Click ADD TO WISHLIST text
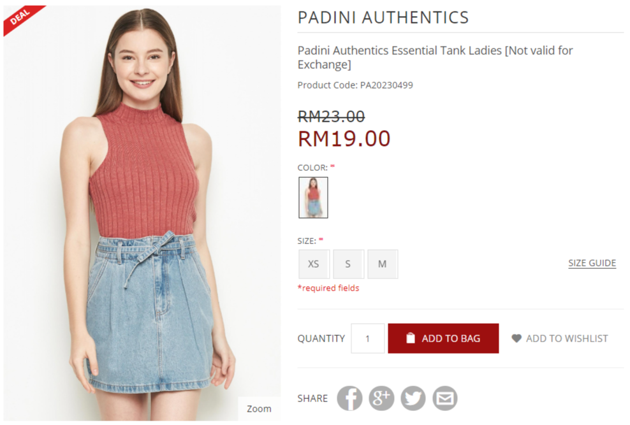 tap(567, 338)
